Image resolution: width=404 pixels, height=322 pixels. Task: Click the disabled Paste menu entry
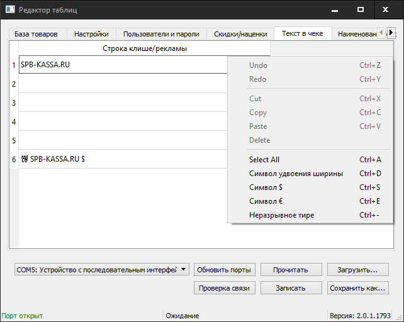tap(310, 126)
